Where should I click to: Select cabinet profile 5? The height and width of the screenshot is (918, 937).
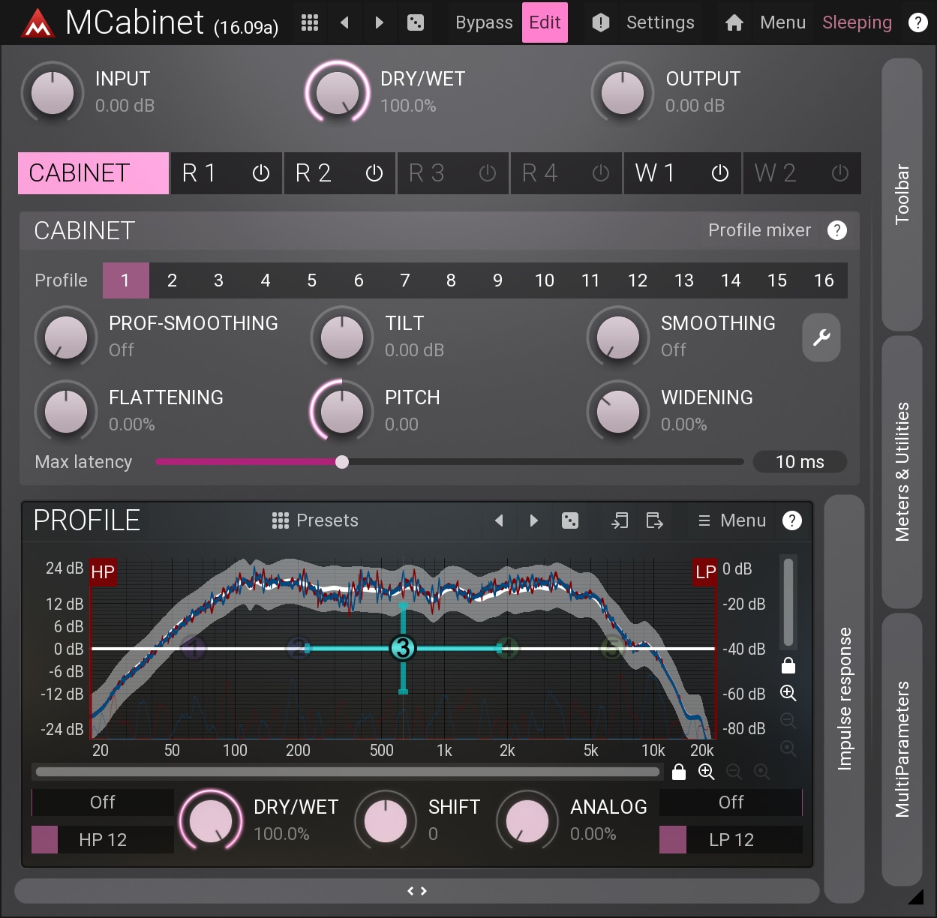[x=312, y=280]
